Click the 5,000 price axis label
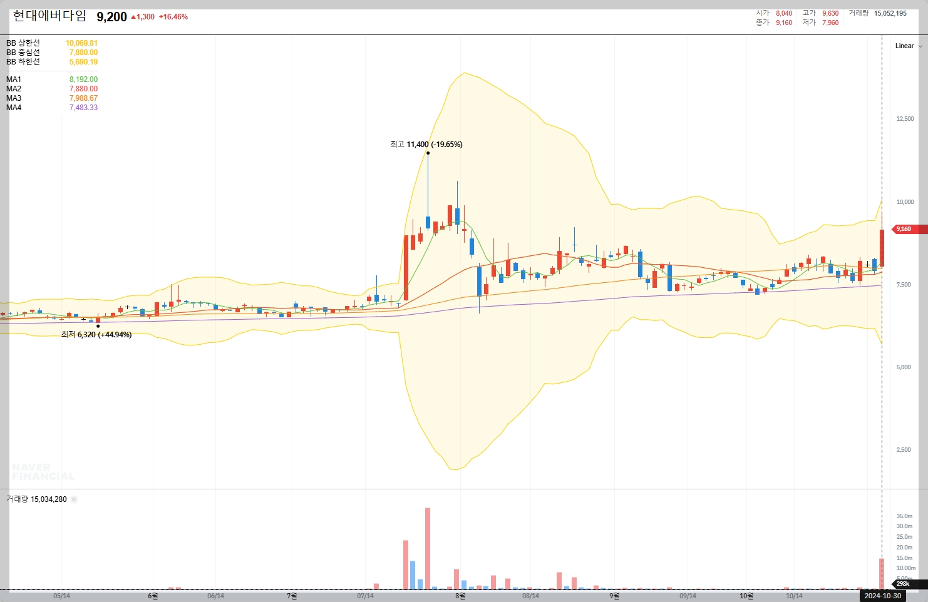 (904, 367)
